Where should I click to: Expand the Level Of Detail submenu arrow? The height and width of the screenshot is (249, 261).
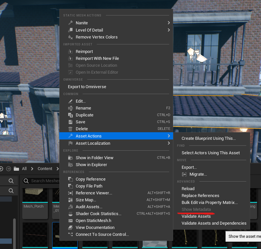point(169,30)
